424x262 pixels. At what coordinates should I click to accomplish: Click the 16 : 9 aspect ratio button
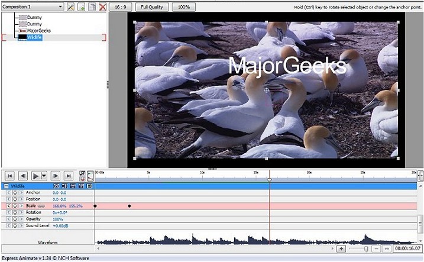(120, 7)
